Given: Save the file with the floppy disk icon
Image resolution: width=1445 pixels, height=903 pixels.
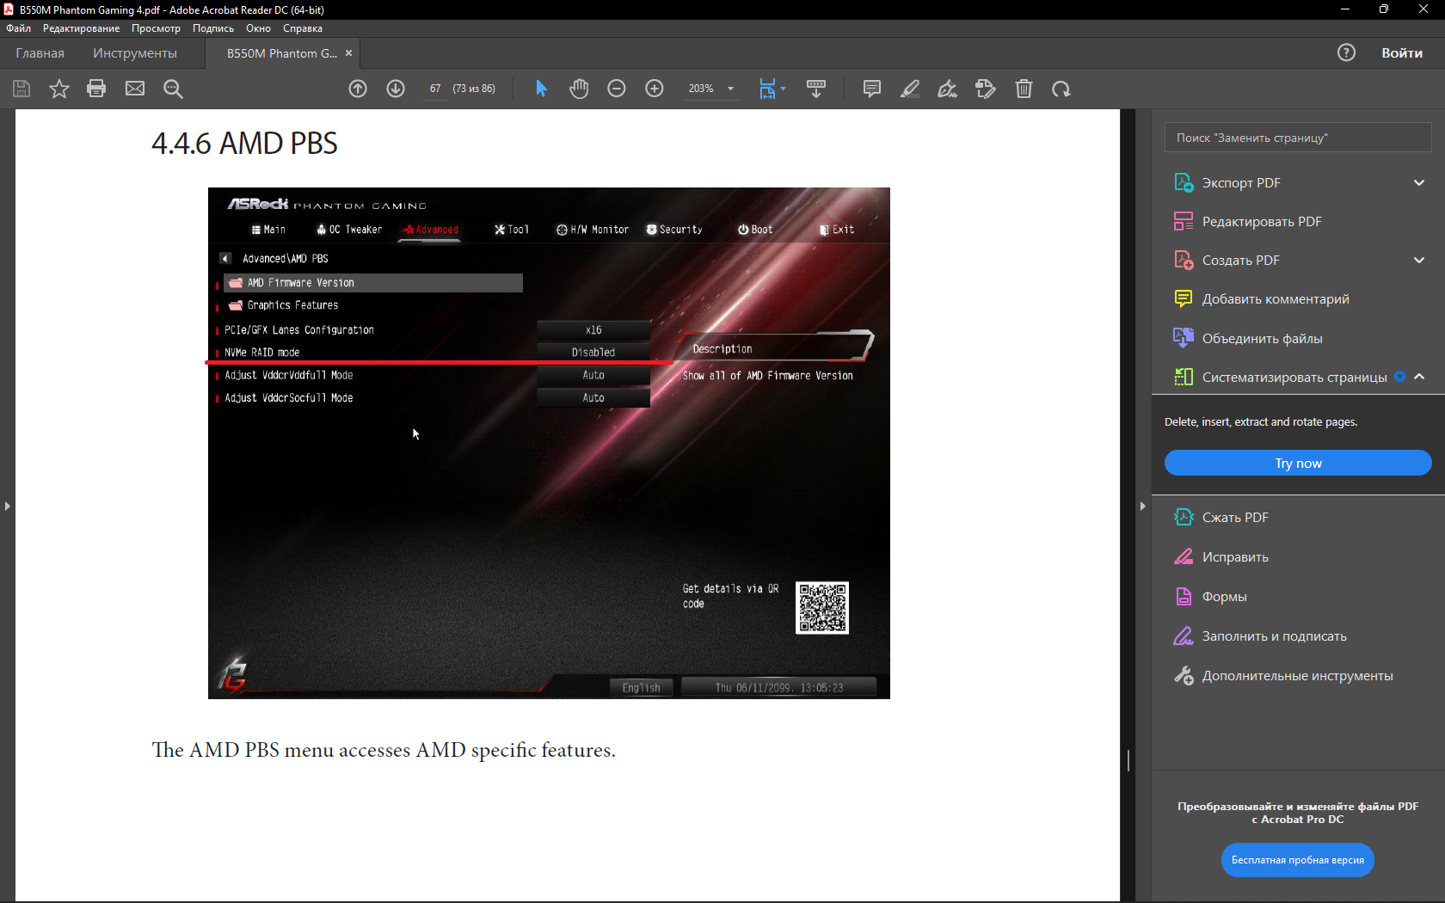Looking at the screenshot, I should click(22, 89).
